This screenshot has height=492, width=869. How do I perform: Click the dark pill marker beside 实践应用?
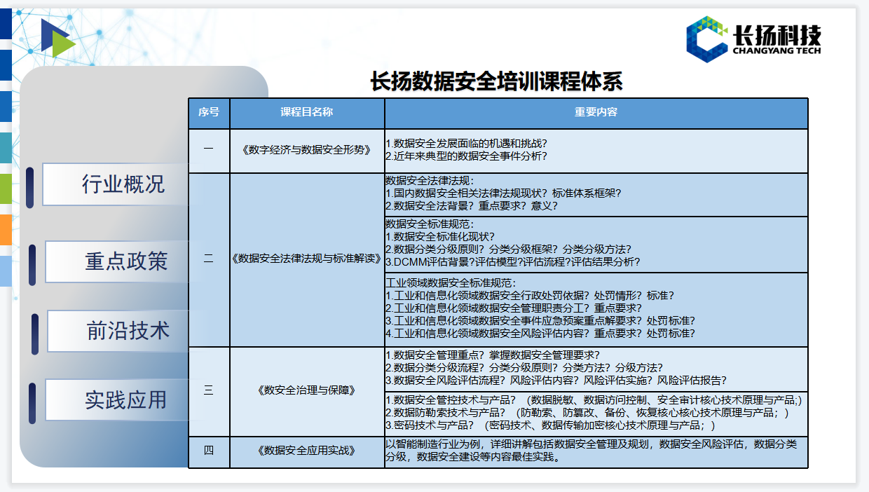[32, 403]
